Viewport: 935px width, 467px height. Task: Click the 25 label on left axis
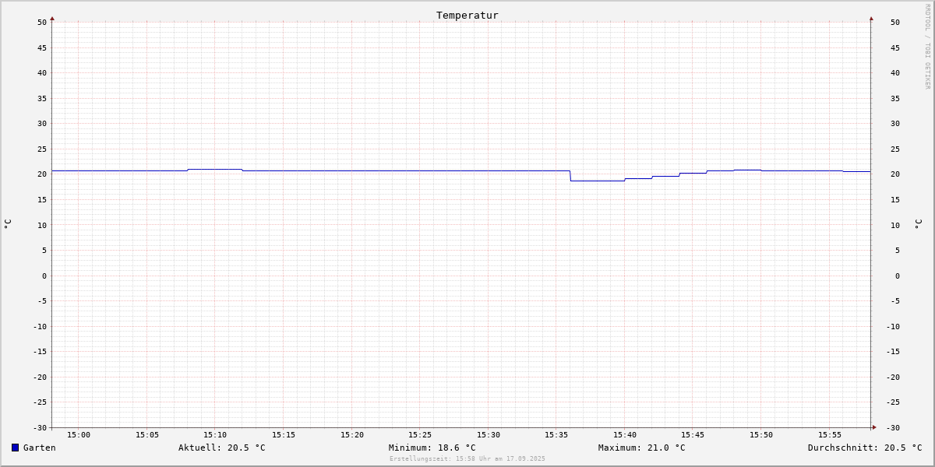(42, 149)
